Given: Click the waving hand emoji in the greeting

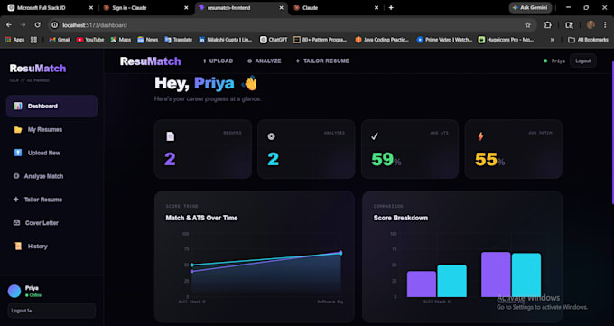Looking at the screenshot, I should click(x=249, y=83).
